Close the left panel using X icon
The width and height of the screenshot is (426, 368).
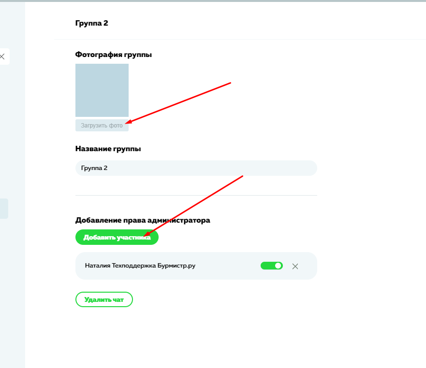(2, 57)
